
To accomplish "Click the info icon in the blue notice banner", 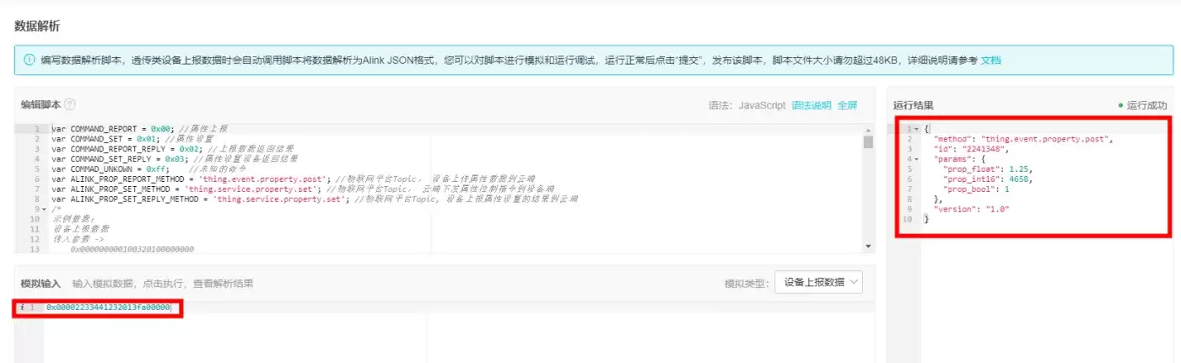I will click(x=29, y=61).
